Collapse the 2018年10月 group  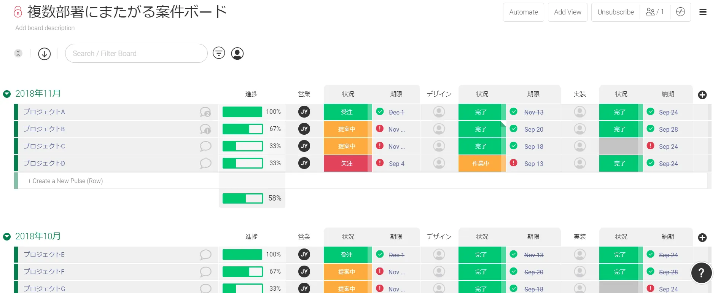[7, 237]
